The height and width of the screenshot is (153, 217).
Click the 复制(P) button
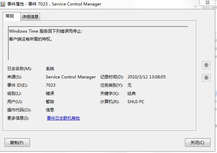(x=17, y=142)
